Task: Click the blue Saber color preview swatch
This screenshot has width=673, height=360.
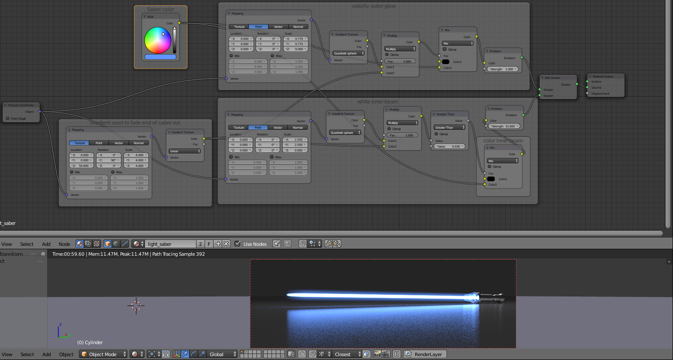Action: 160,57
